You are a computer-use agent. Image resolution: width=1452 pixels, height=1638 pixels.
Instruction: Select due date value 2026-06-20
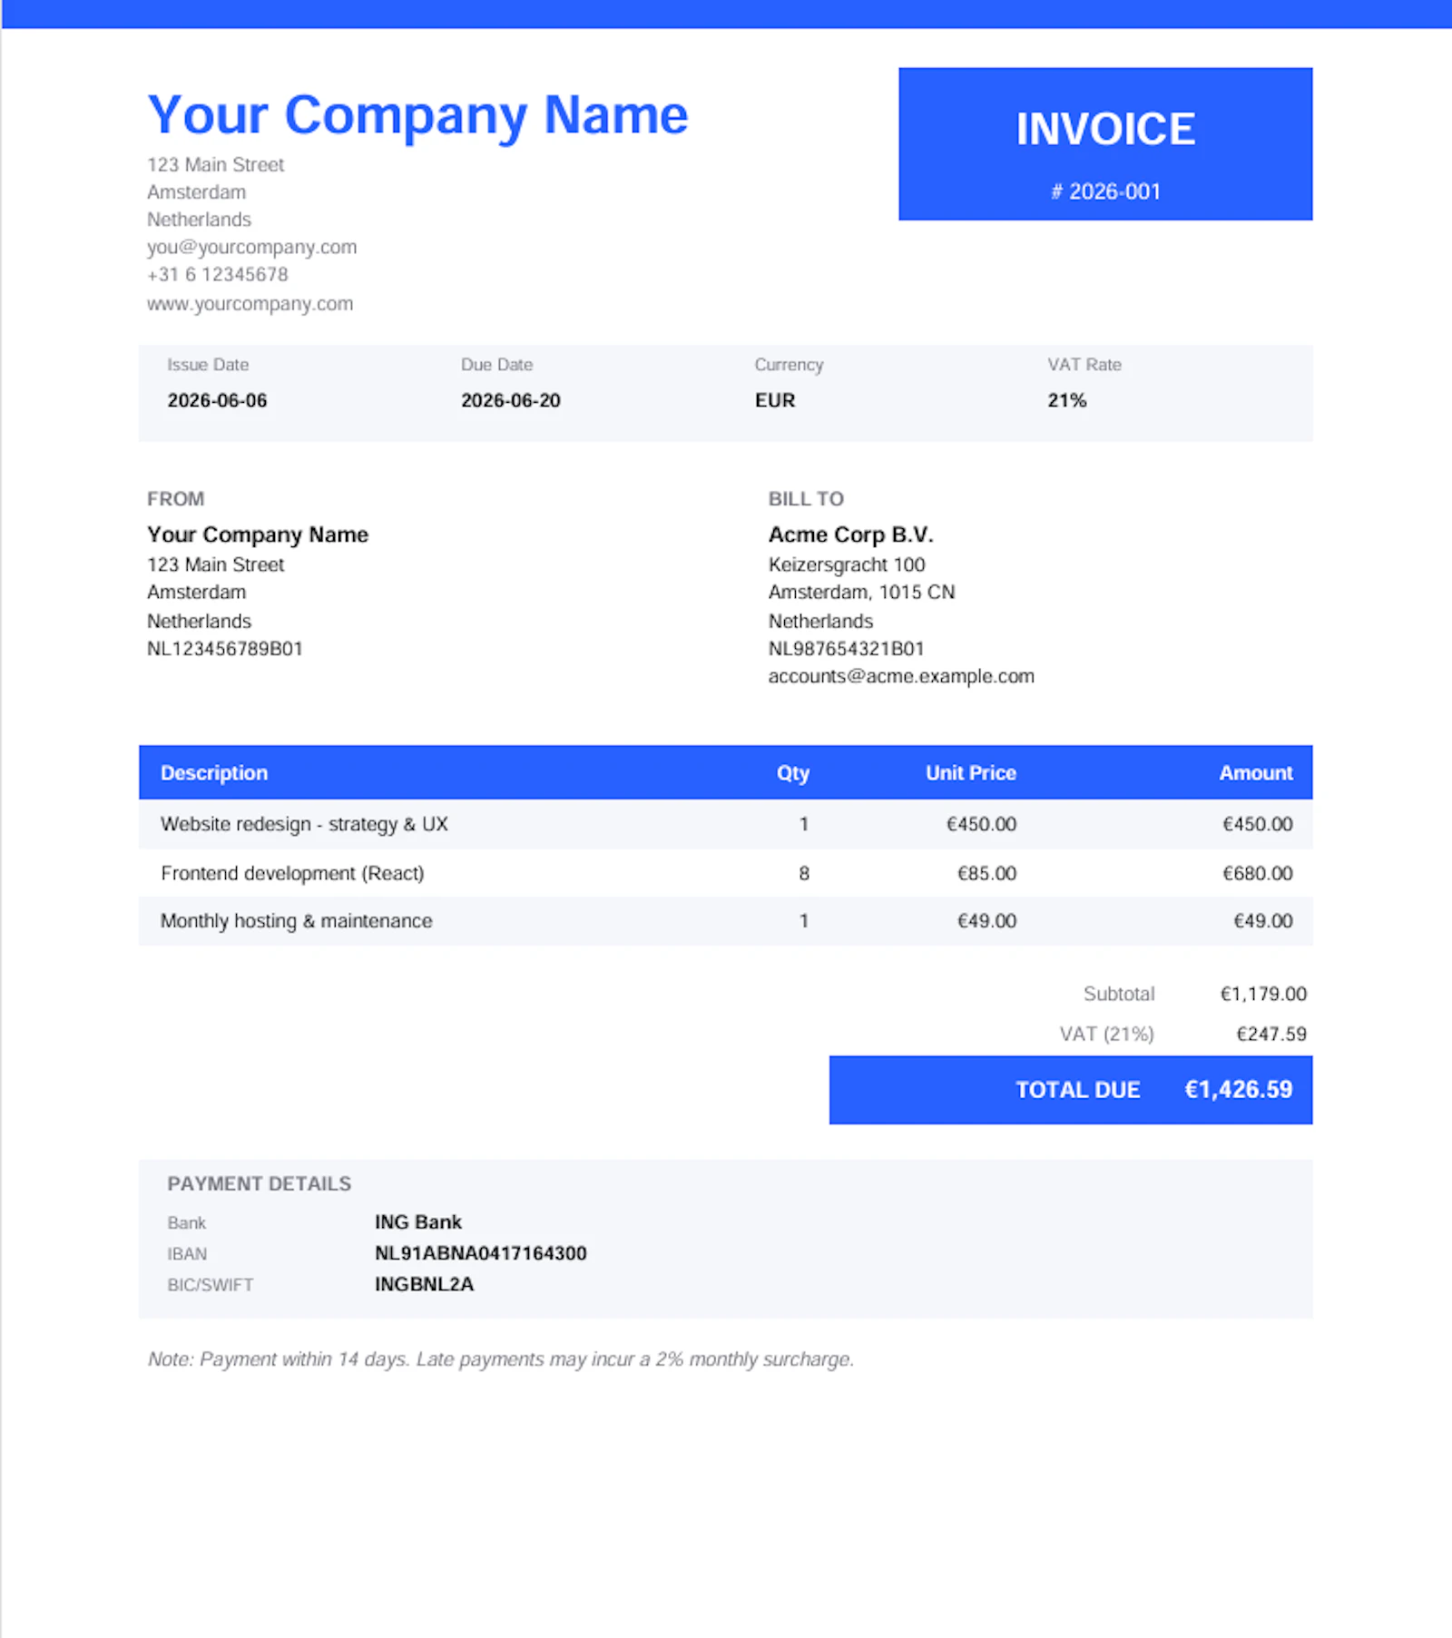point(510,400)
